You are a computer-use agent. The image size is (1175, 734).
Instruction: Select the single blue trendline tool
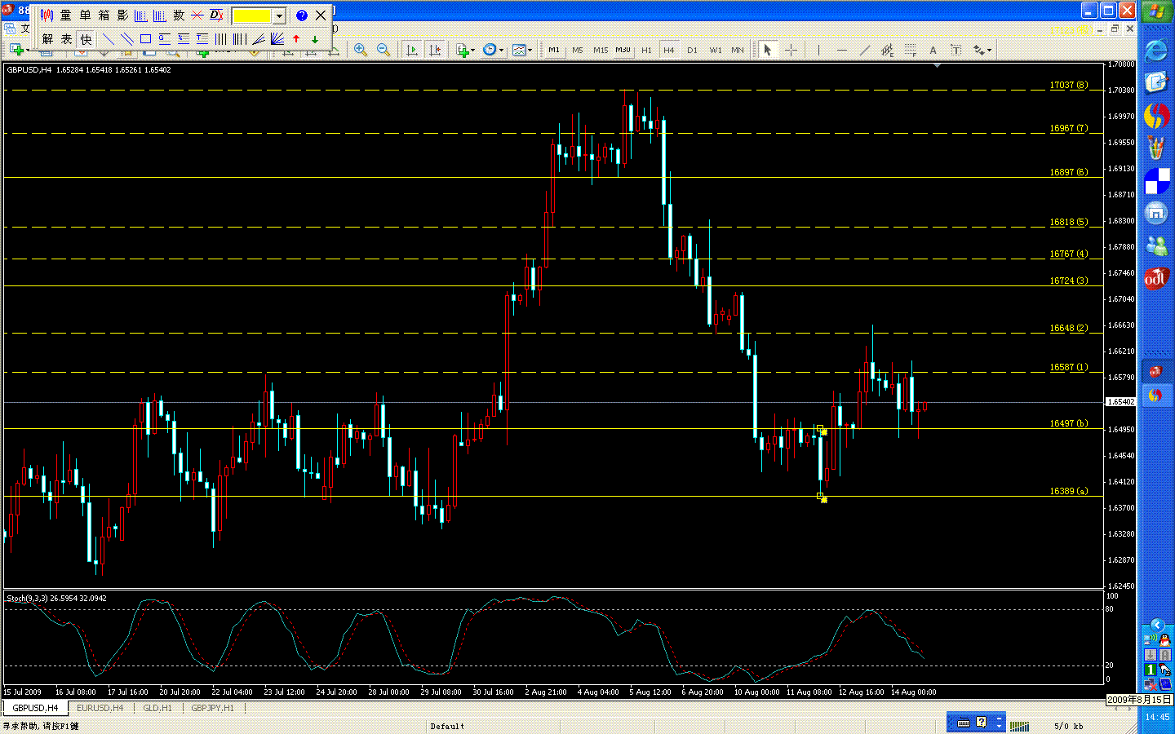(108, 38)
